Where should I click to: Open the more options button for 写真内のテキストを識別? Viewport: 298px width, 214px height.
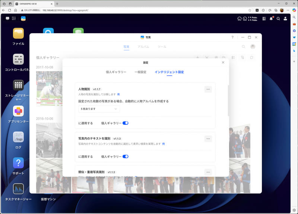click(208, 139)
